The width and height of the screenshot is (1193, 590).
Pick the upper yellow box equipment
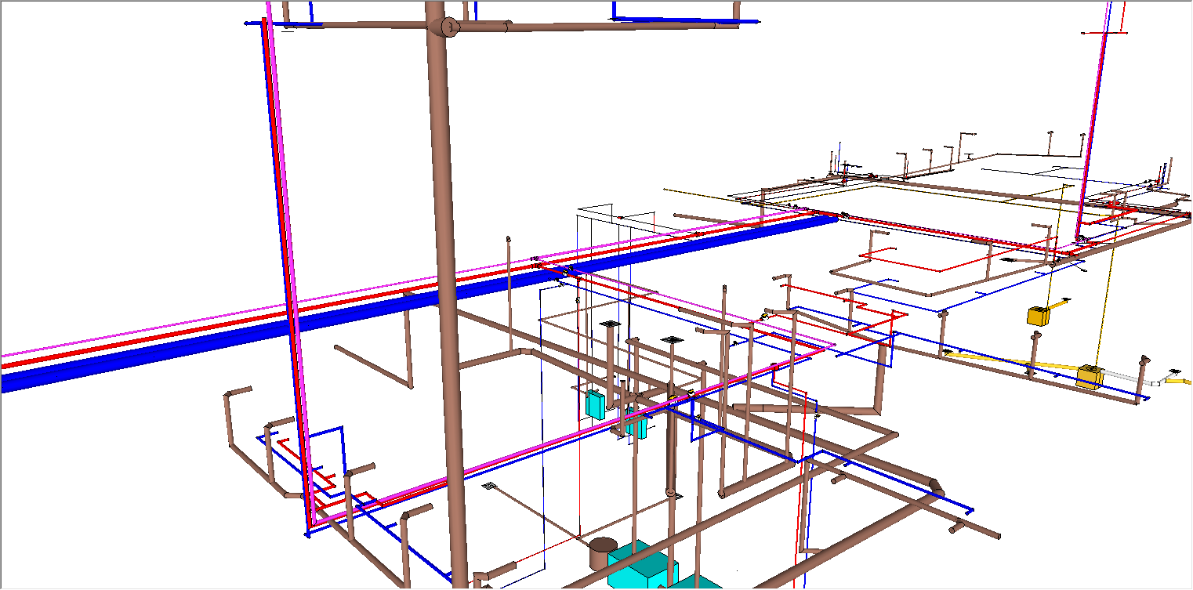(x=1038, y=316)
